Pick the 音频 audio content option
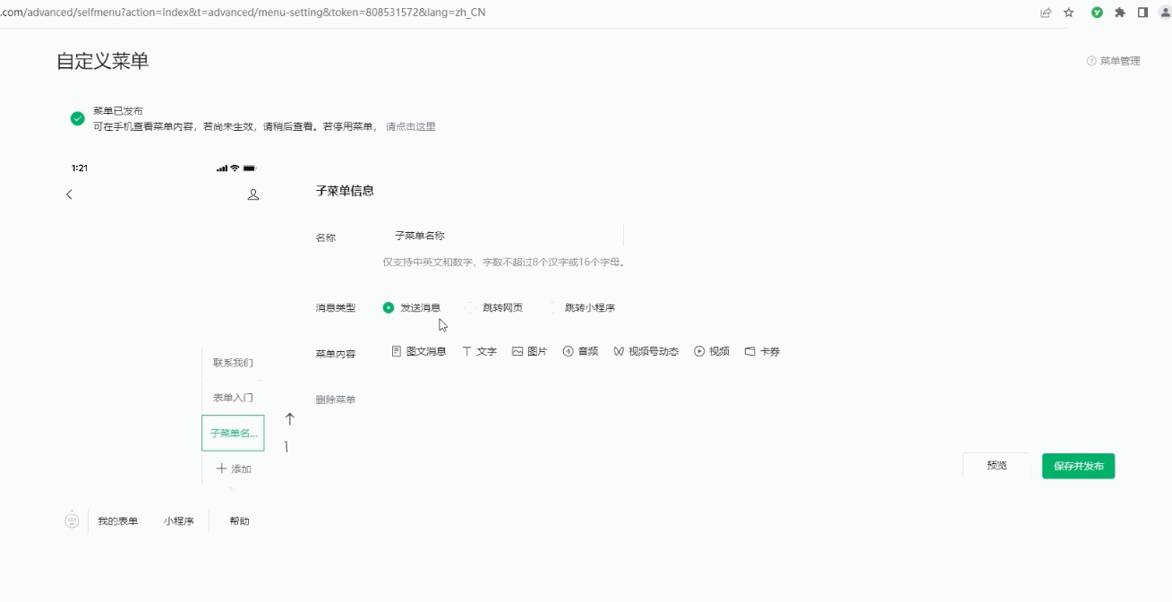This screenshot has height=602, width=1172. (x=579, y=352)
